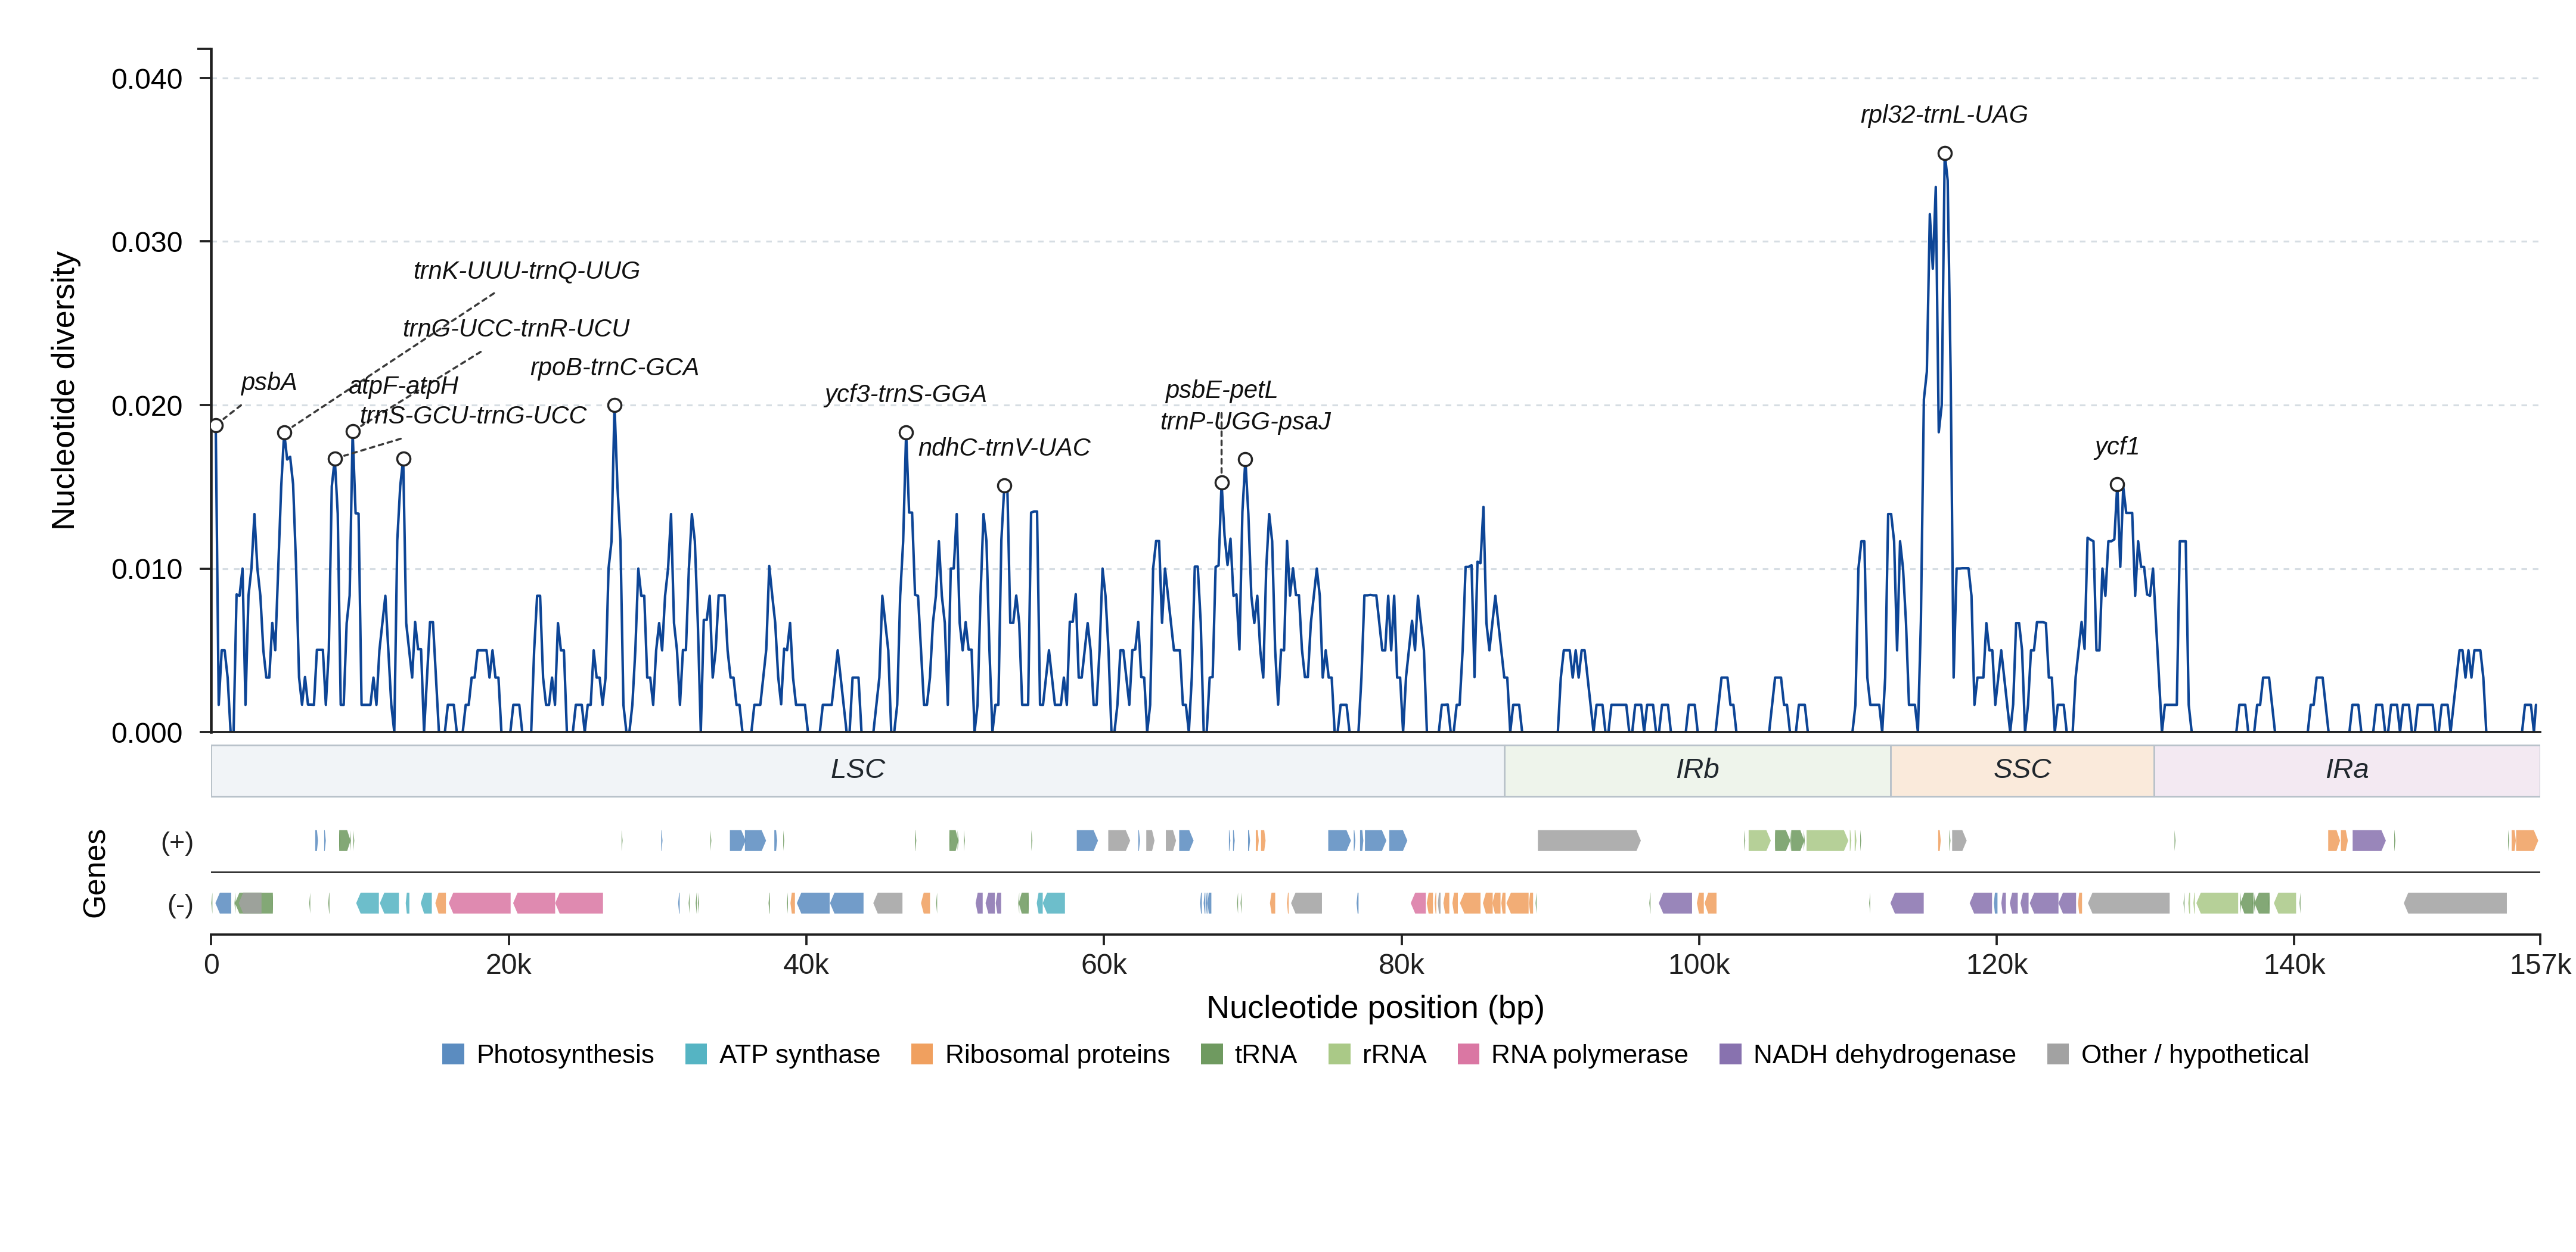Click the Photosynthesis legend color swatch
2576x1252 pixels.
pos(453,1054)
